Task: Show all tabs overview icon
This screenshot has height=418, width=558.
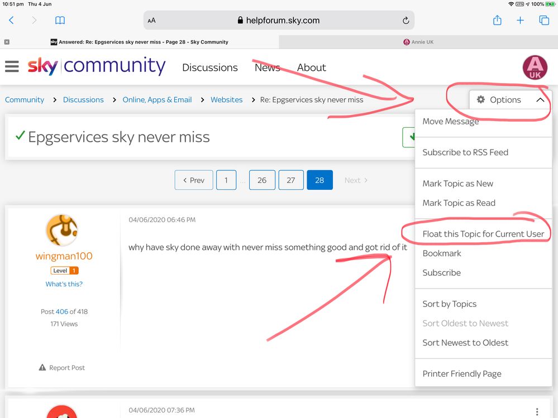Action: 543,20
